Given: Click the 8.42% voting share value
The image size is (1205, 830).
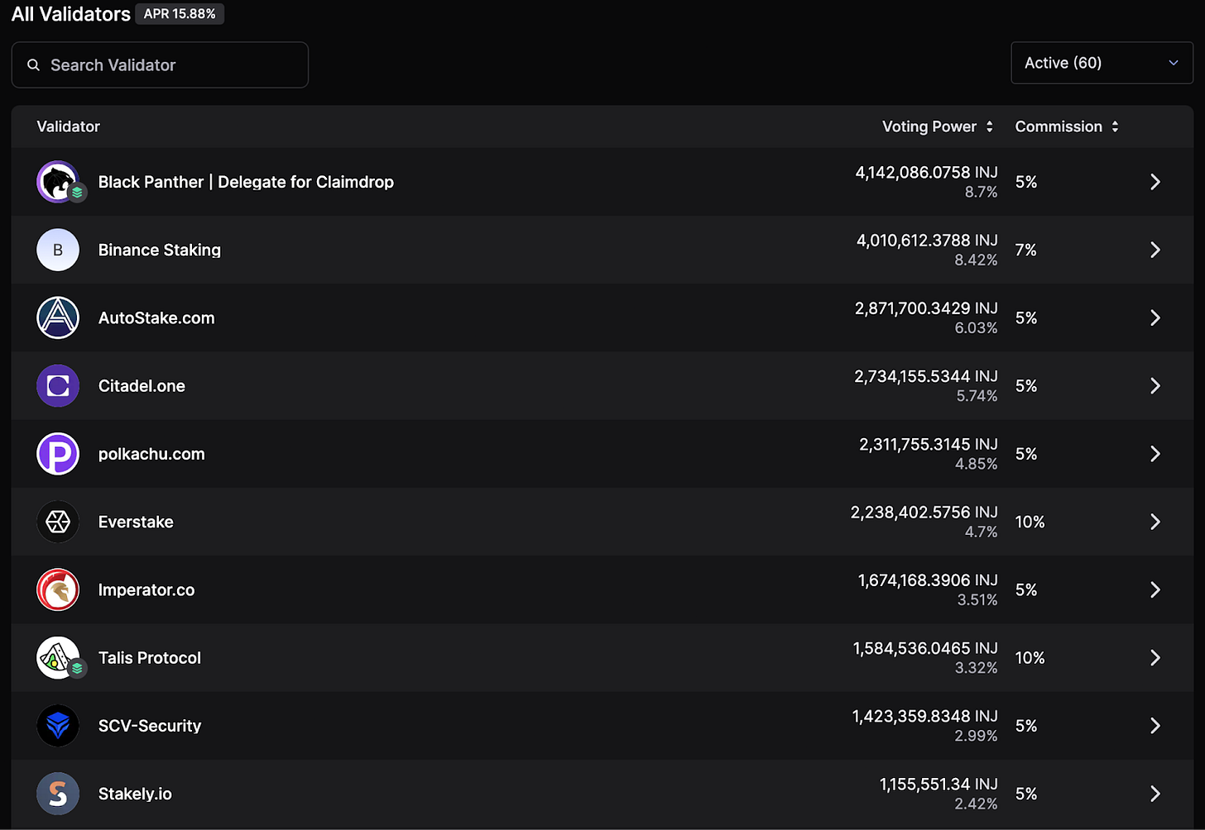Looking at the screenshot, I should click(x=976, y=260).
